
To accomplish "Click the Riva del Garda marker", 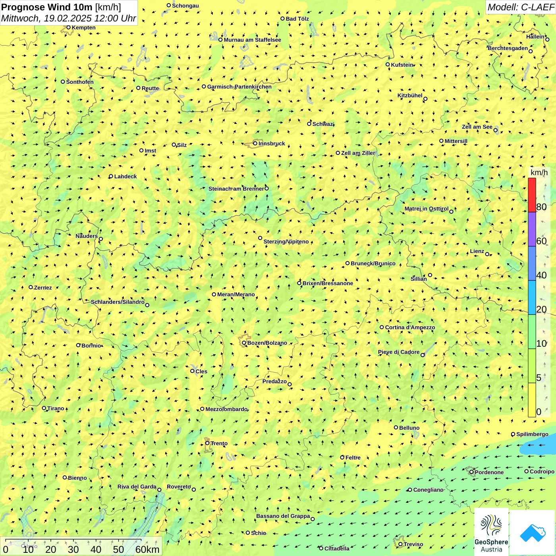I will click(159, 490).
